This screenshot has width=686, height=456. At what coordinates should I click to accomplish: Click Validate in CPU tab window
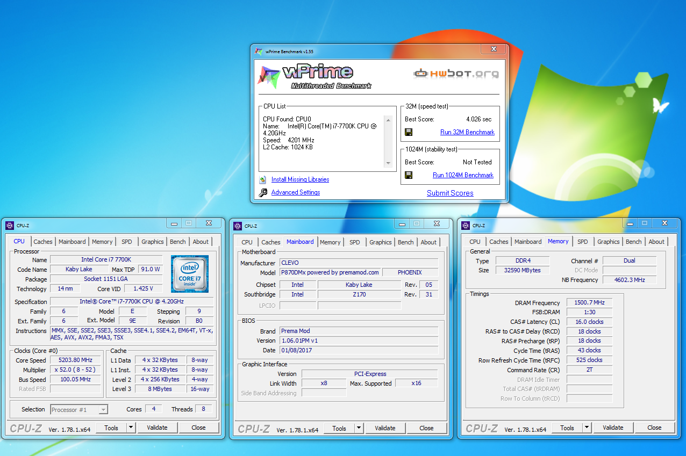click(157, 428)
